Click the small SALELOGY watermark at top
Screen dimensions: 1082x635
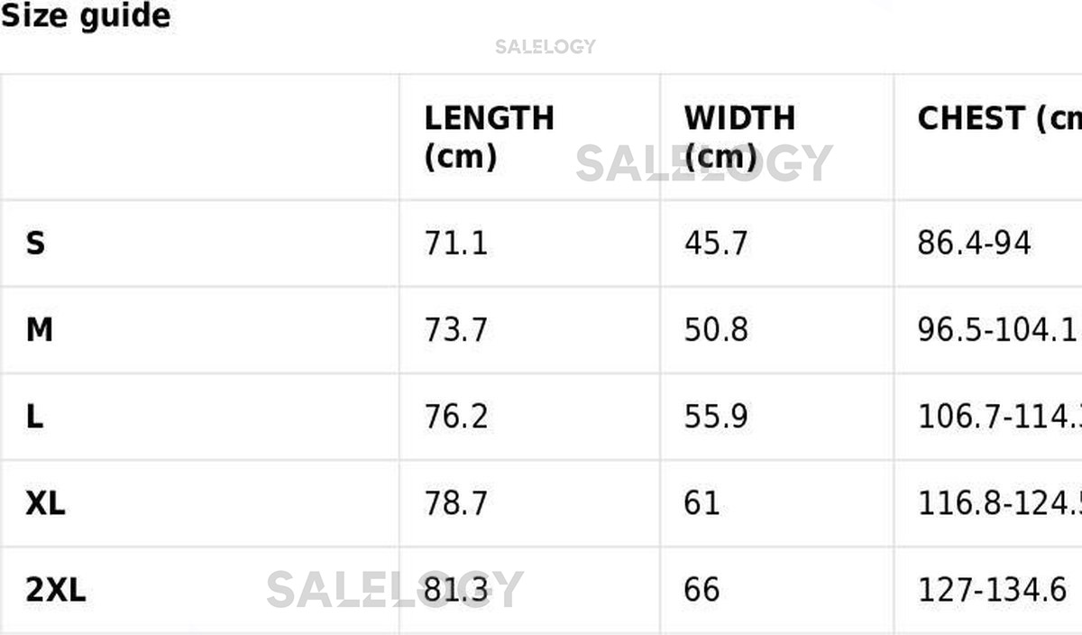[546, 47]
